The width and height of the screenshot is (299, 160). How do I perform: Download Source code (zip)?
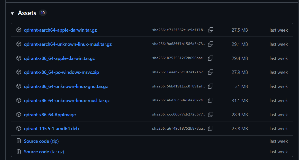click(x=41, y=141)
